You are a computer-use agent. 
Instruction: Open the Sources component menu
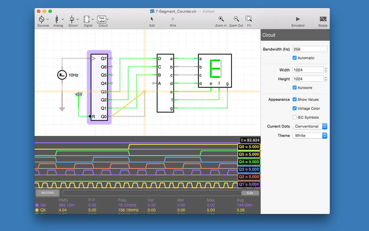tap(42, 19)
